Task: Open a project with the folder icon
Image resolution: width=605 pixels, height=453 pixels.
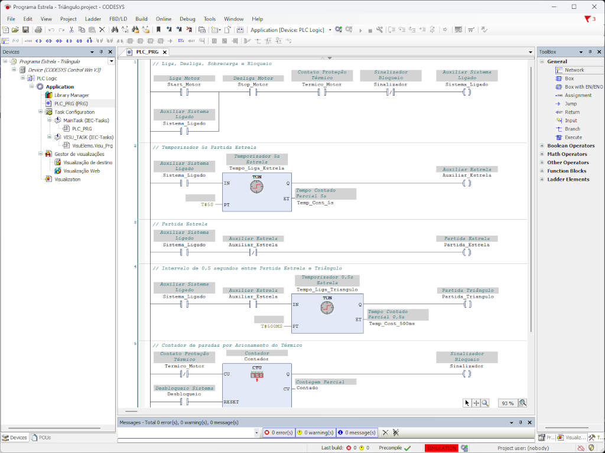Action: coord(15,30)
